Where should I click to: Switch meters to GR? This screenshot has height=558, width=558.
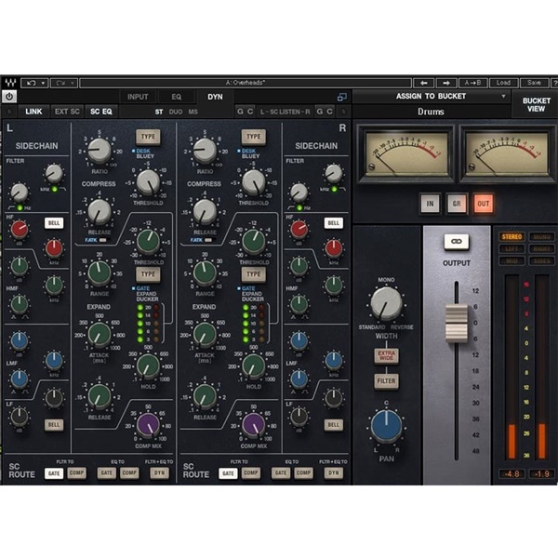click(x=457, y=204)
